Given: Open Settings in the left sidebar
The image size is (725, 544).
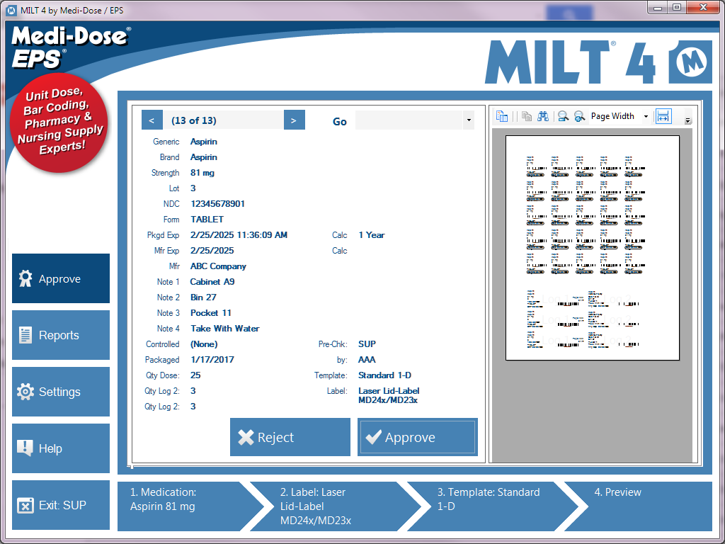Looking at the screenshot, I should (x=61, y=392).
